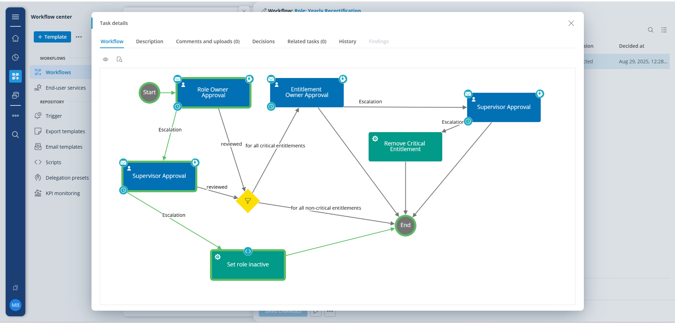Click script badge atop Set role inactive
This screenshot has width=675, height=323.
tap(248, 251)
